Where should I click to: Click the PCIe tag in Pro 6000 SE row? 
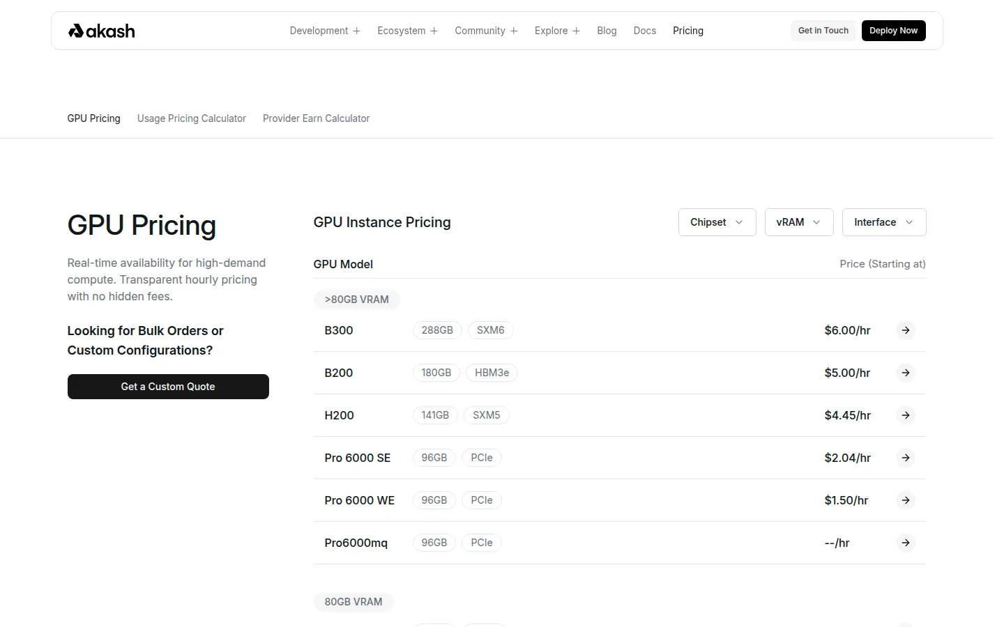coord(482,458)
